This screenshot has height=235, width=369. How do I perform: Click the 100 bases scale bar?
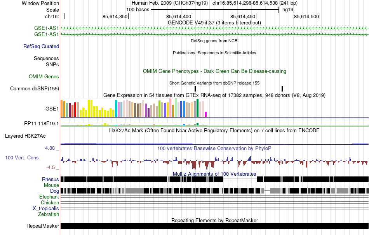coord(215,10)
